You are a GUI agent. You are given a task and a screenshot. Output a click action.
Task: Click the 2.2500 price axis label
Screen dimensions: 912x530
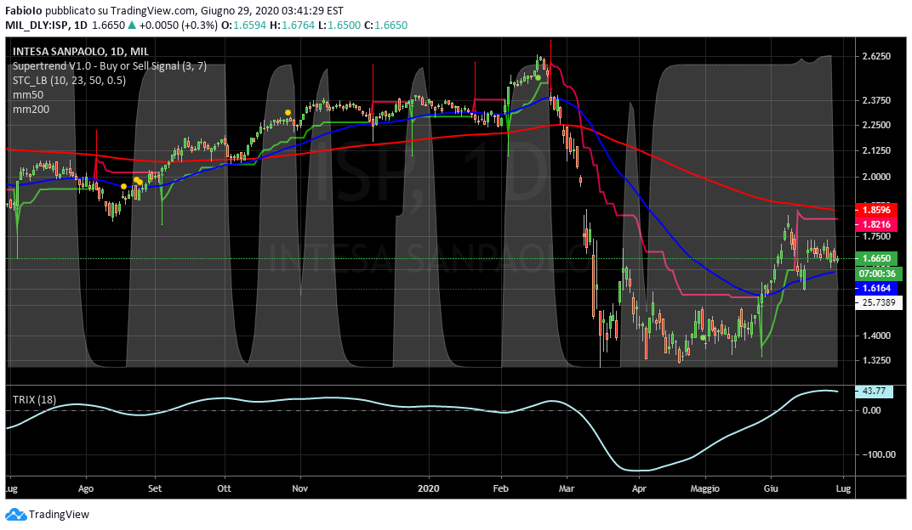(x=876, y=126)
